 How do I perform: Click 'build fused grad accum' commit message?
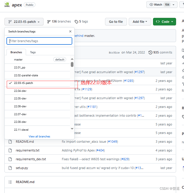click(98, 168)
